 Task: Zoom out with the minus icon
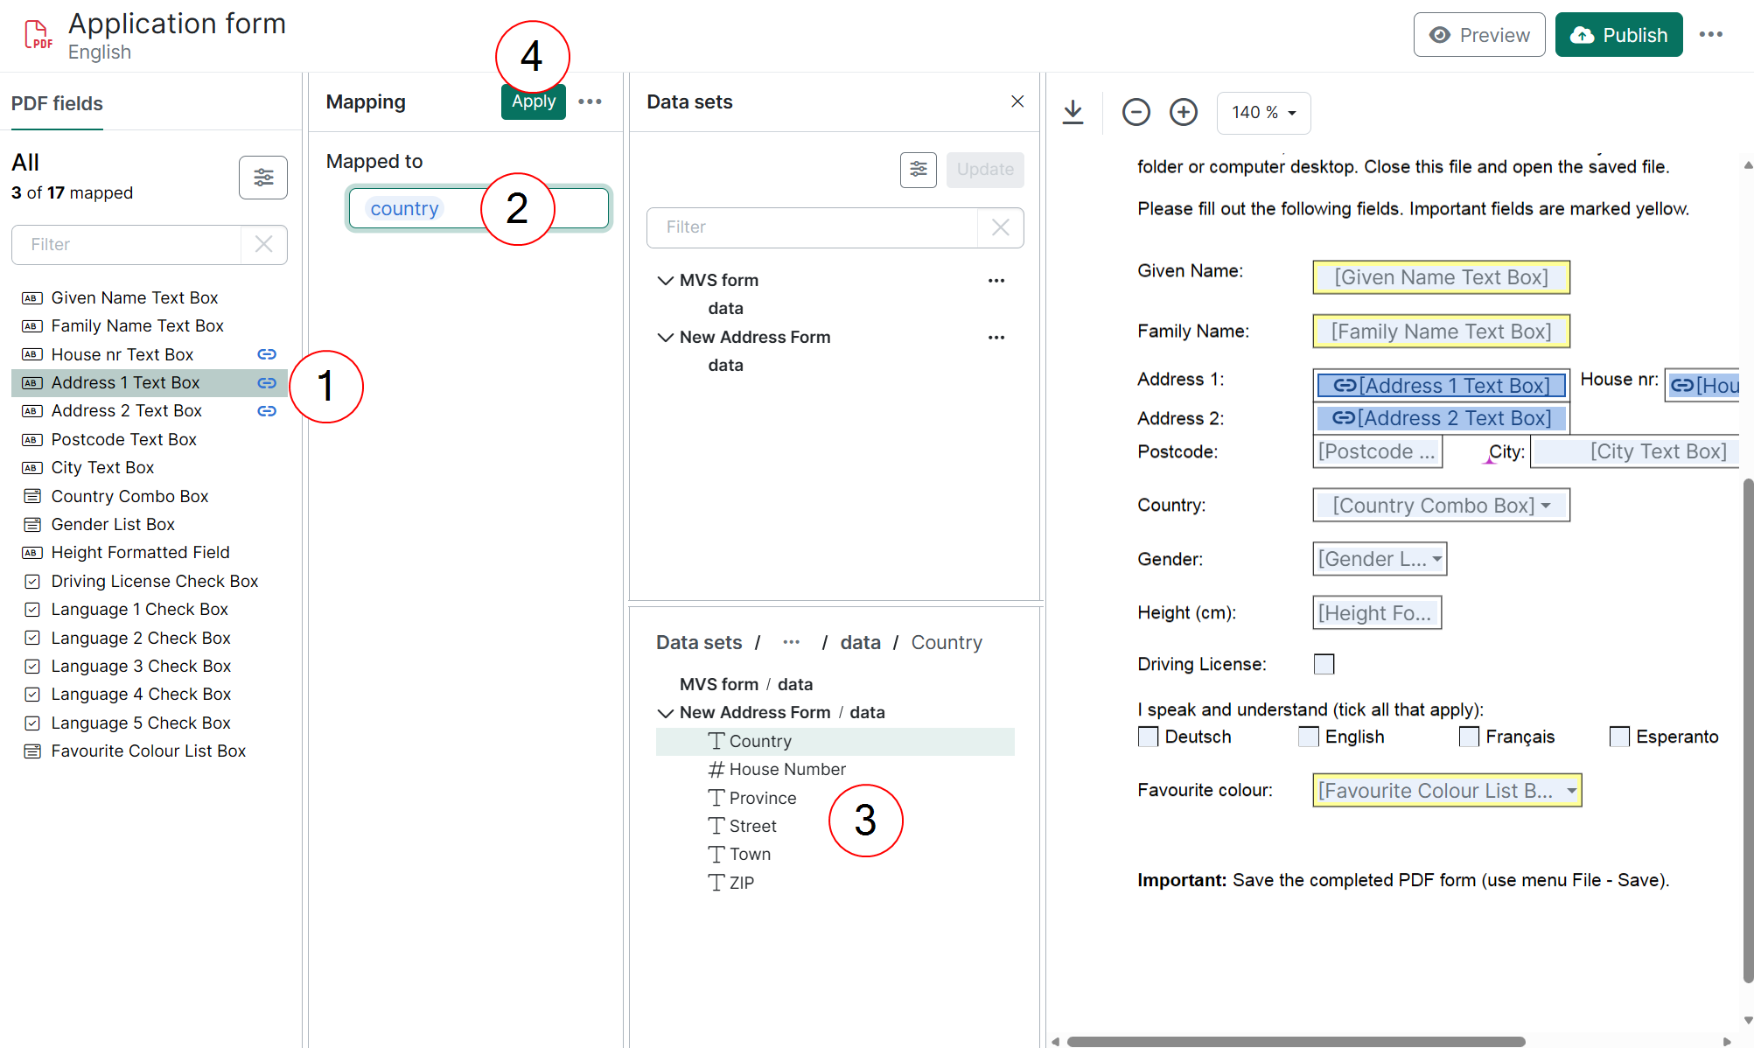pyautogui.click(x=1136, y=112)
